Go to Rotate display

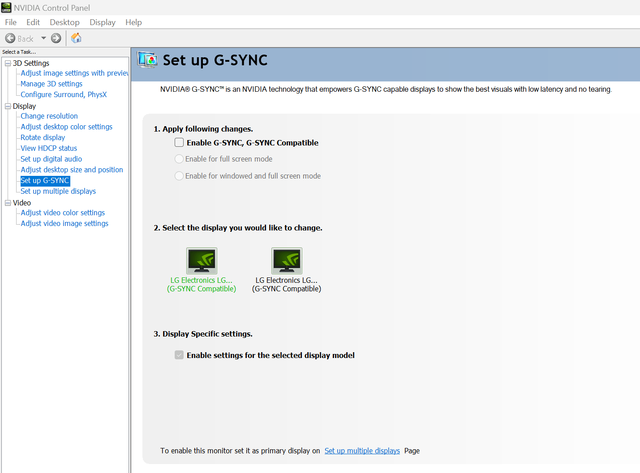[43, 137]
